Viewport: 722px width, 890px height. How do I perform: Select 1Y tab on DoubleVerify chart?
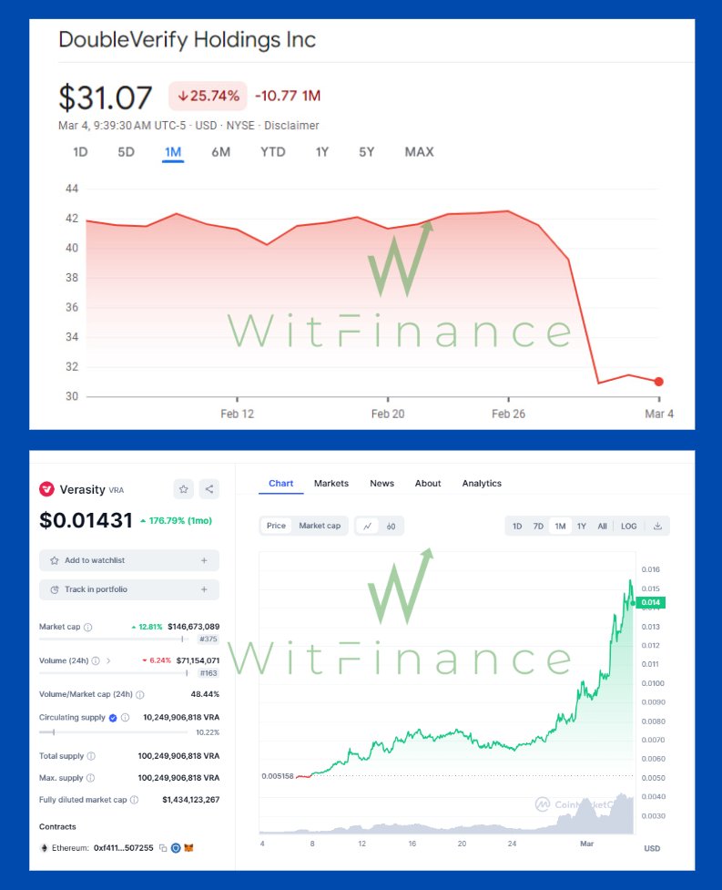pos(322,151)
